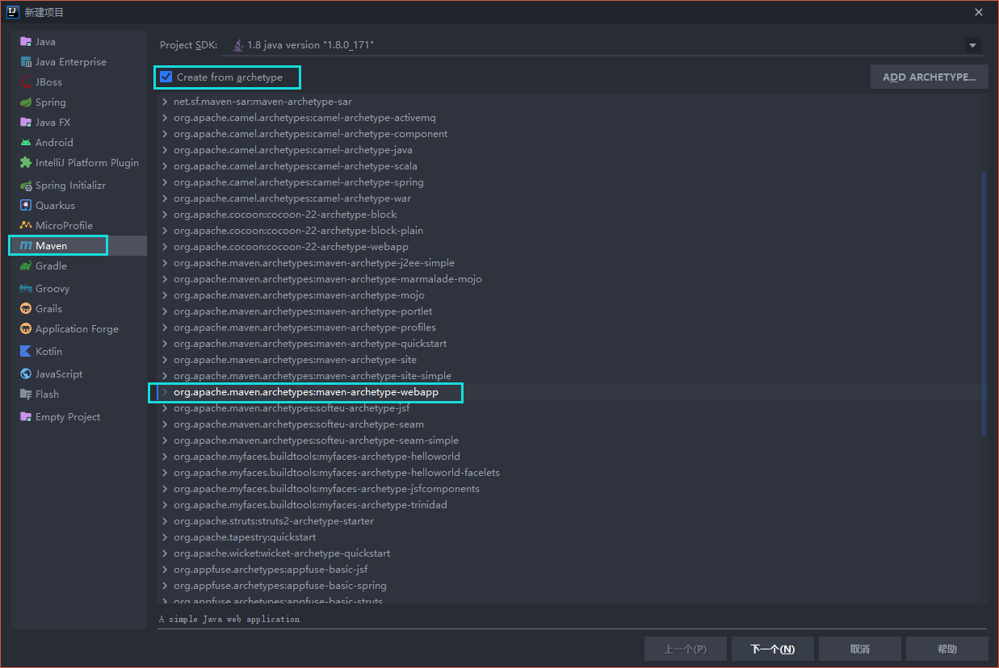Expand softeu-archetype-jsf entry
The image size is (999, 668).
165,408
